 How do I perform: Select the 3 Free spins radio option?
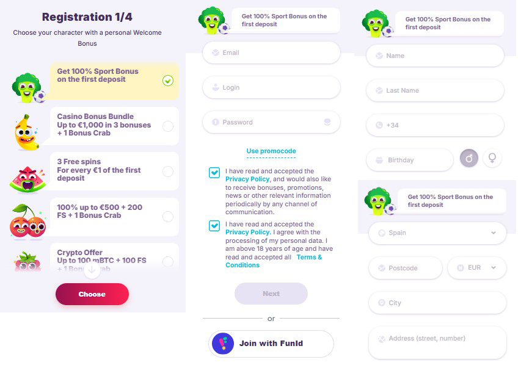tap(168, 171)
